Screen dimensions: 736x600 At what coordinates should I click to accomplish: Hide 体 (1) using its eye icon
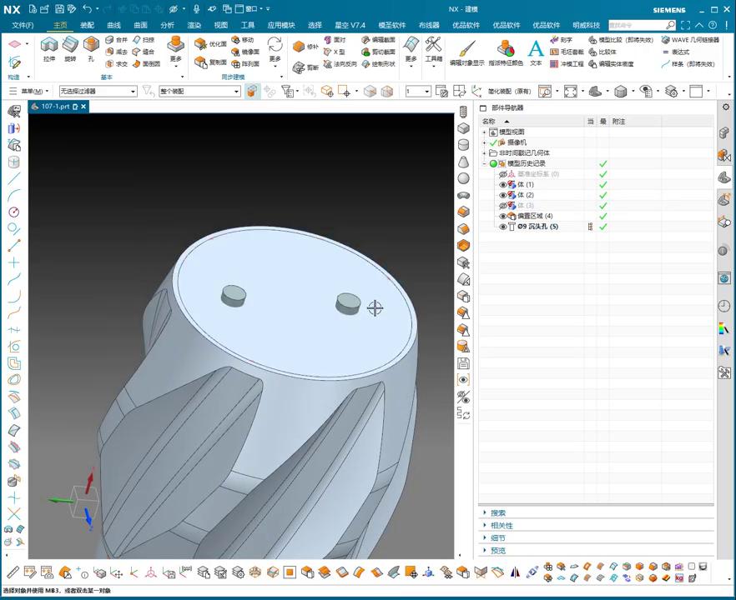coord(503,184)
